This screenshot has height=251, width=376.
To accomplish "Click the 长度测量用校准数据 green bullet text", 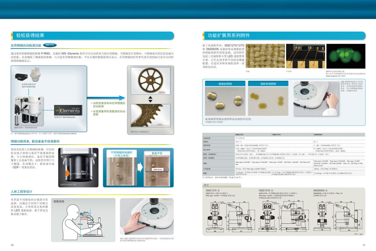I will click(109, 113).
